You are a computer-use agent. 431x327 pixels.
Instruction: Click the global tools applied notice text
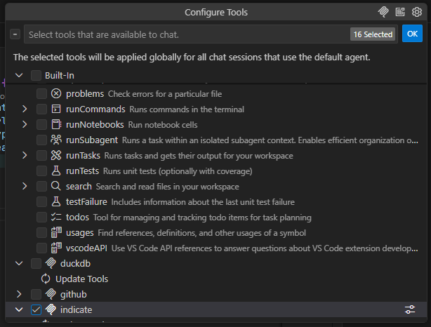pyautogui.click(x=192, y=57)
